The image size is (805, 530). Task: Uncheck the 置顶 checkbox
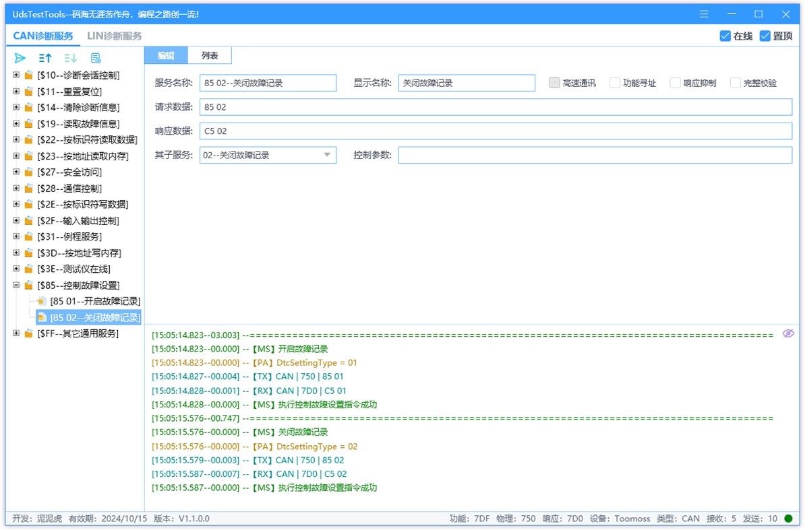(765, 36)
